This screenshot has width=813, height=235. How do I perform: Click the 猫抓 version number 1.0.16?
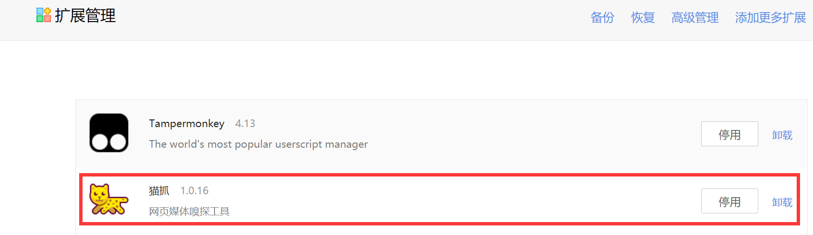(x=194, y=191)
